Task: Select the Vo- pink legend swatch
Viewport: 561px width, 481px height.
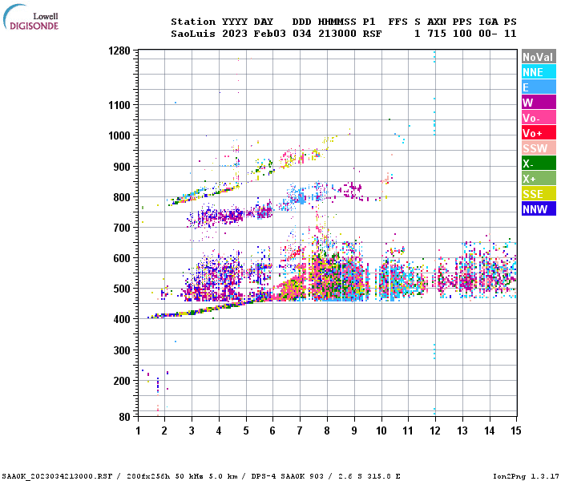Action: pos(539,117)
